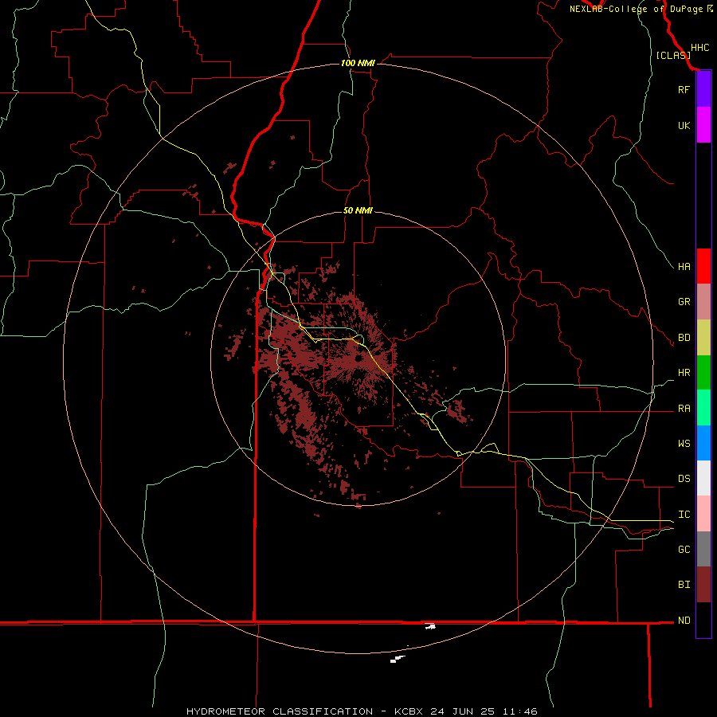The width and height of the screenshot is (717, 717).
Task: Click the UK legend label
Action: [684, 125]
